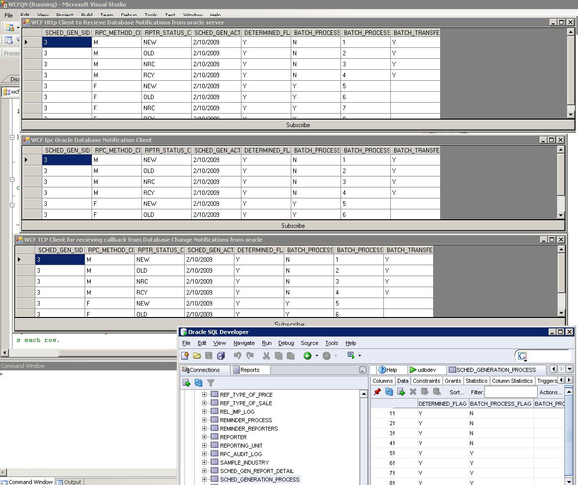
Task: Open the Run menu in SQL Developer
Action: (266, 343)
